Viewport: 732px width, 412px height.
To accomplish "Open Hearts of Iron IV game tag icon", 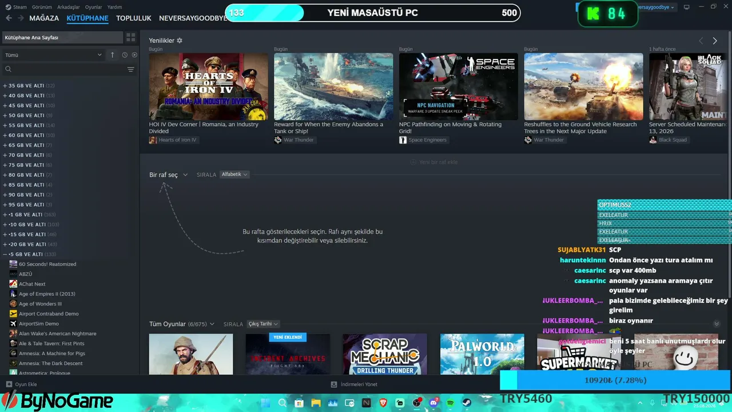I will pos(153,140).
